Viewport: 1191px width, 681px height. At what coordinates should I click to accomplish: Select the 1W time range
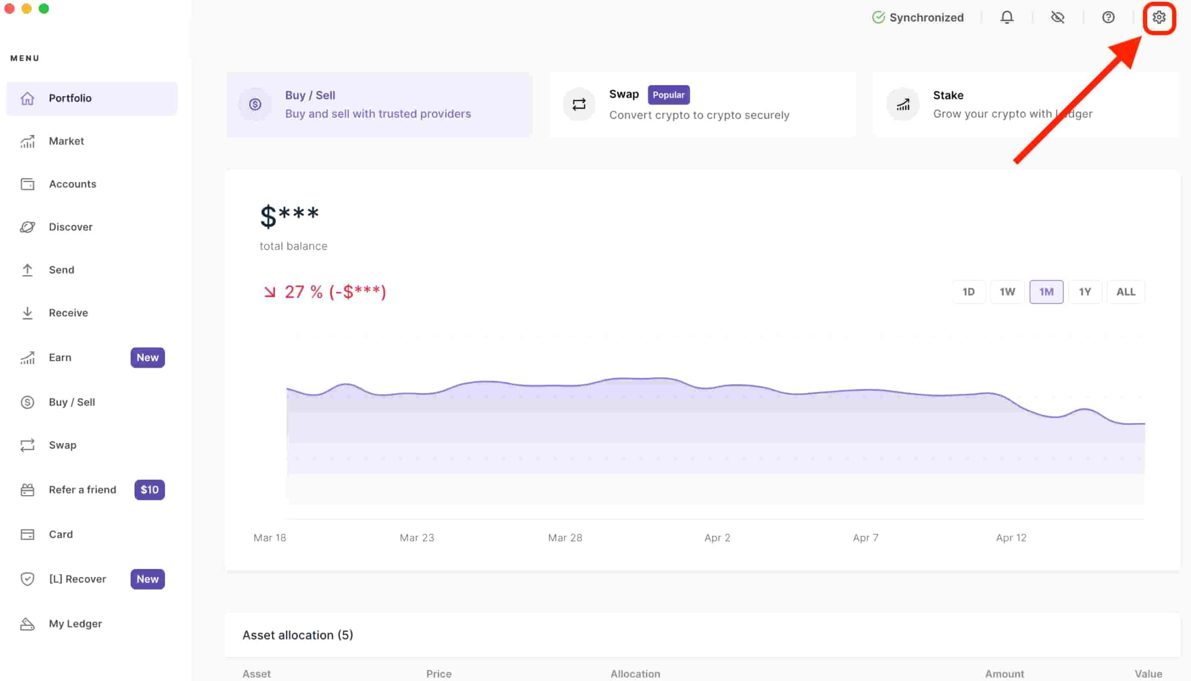(x=1007, y=292)
